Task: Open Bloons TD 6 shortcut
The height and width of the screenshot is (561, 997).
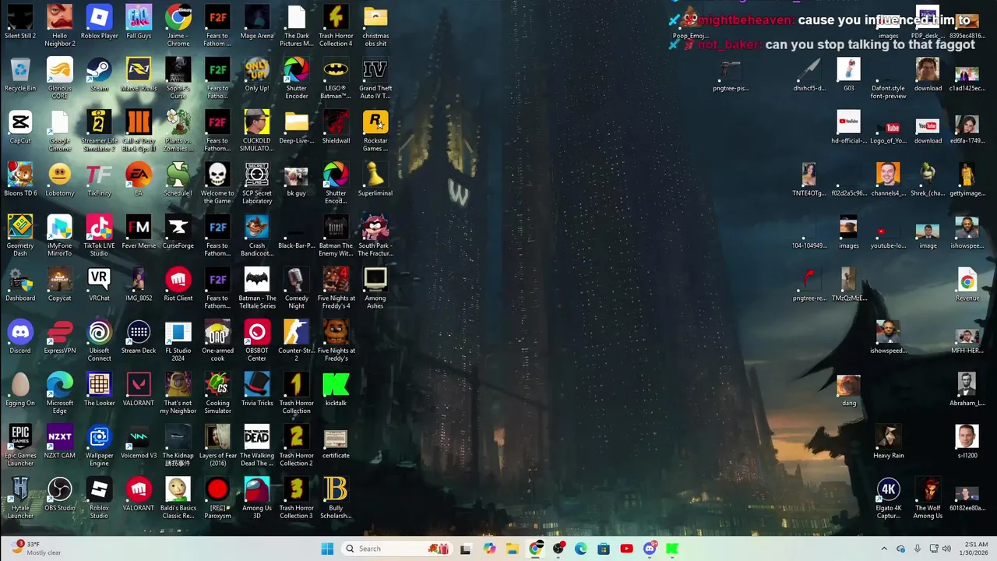Action: click(20, 180)
